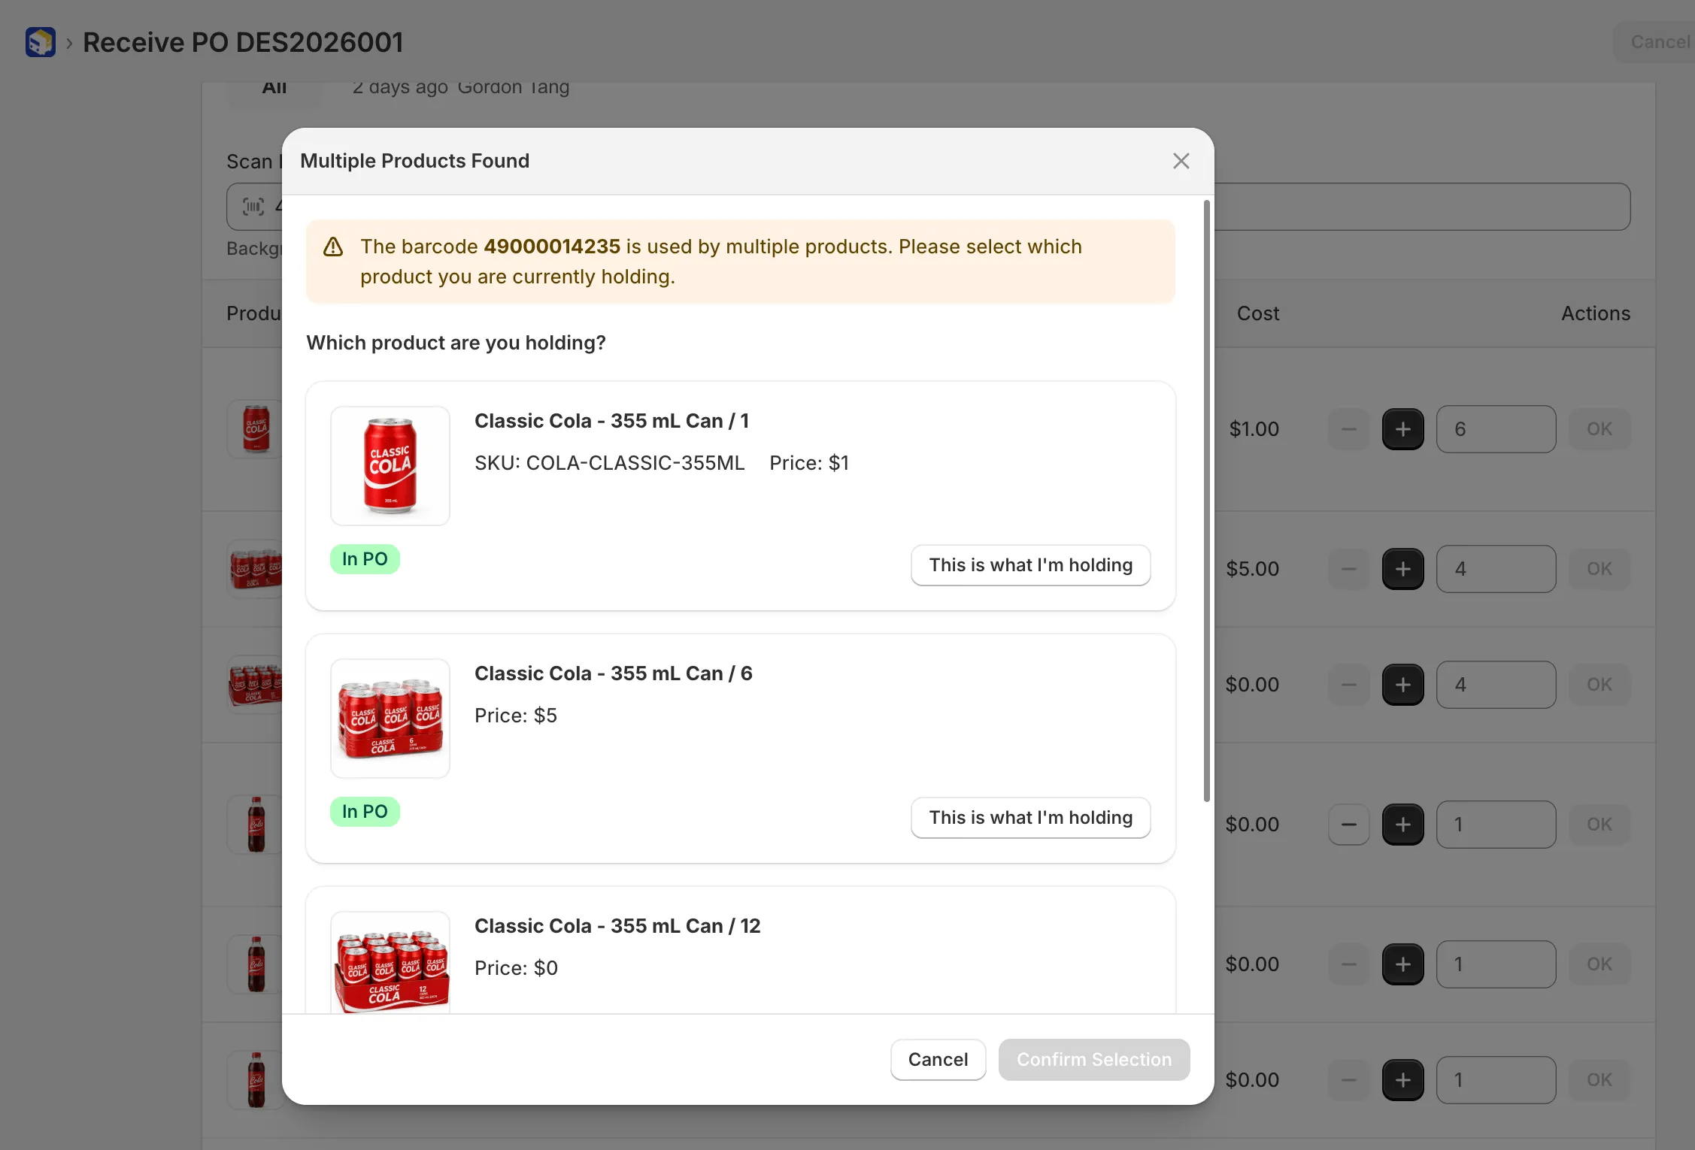The height and width of the screenshot is (1150, 1695).
Task: Click the Price: $5 label
Action: [x=516, y=716]
